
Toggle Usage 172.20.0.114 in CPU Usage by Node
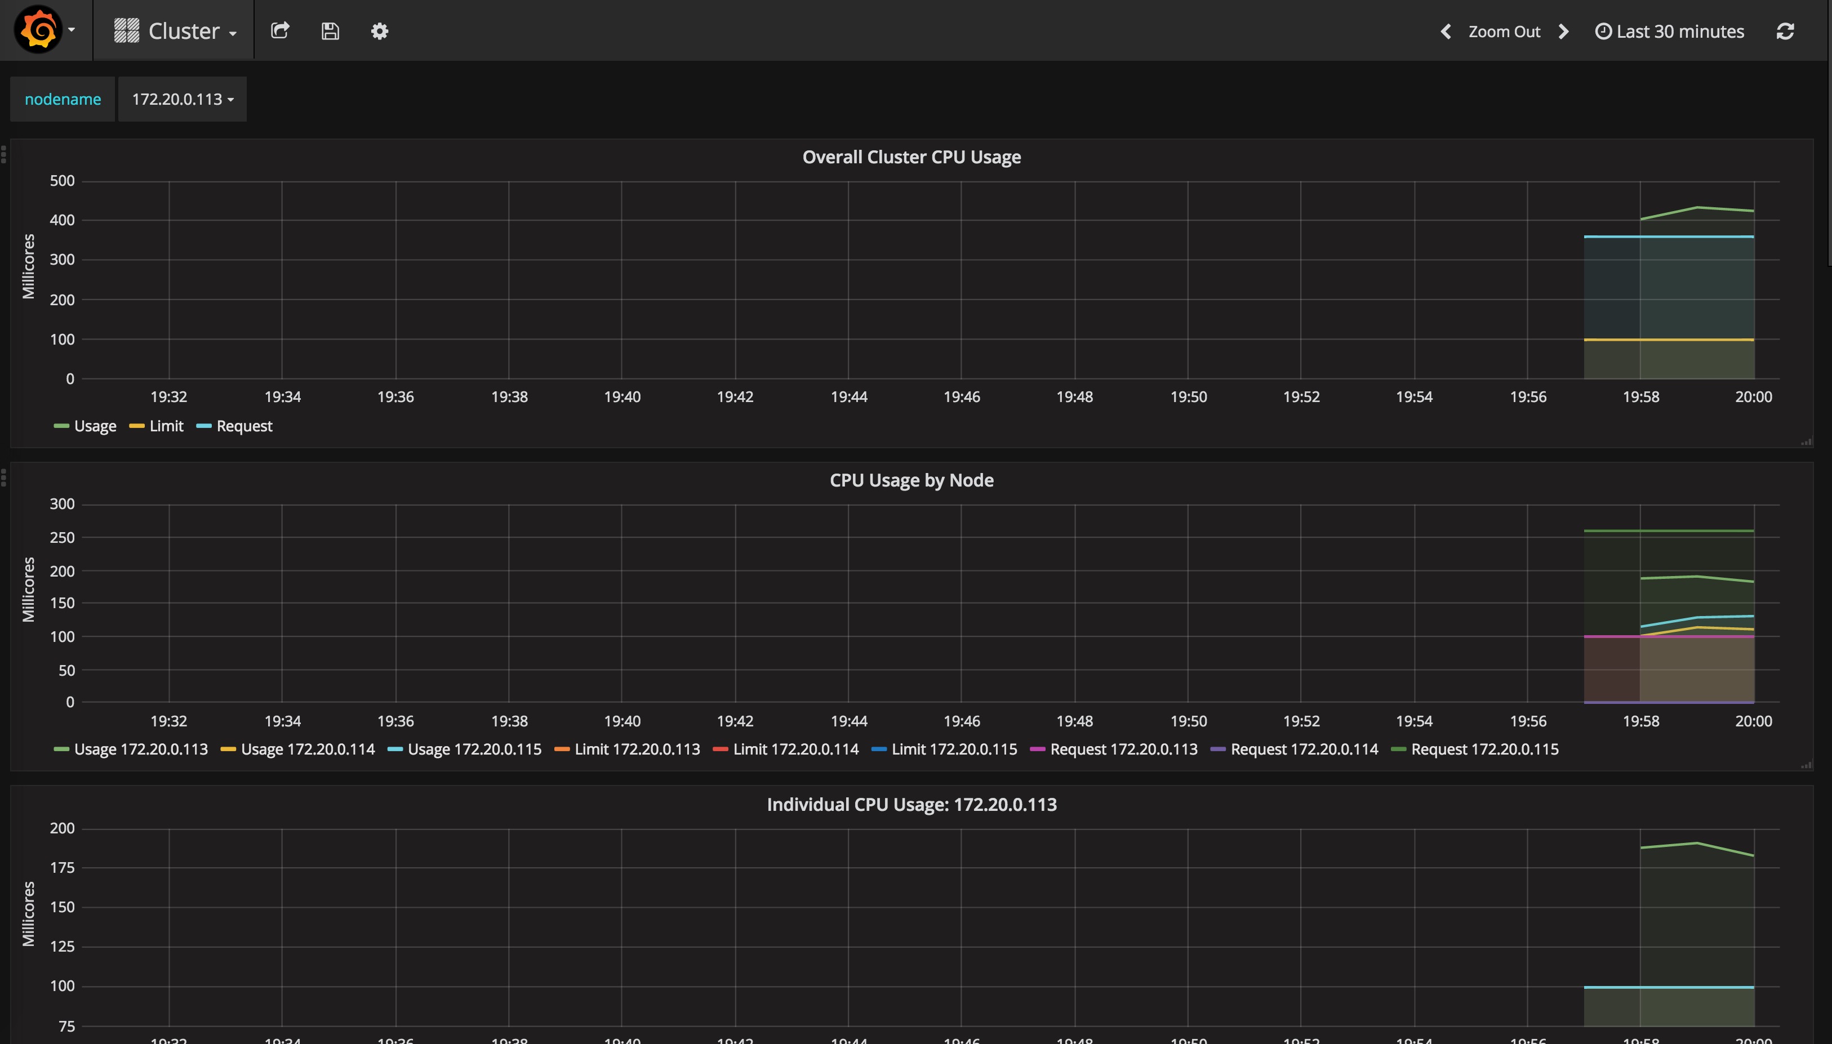308,748
